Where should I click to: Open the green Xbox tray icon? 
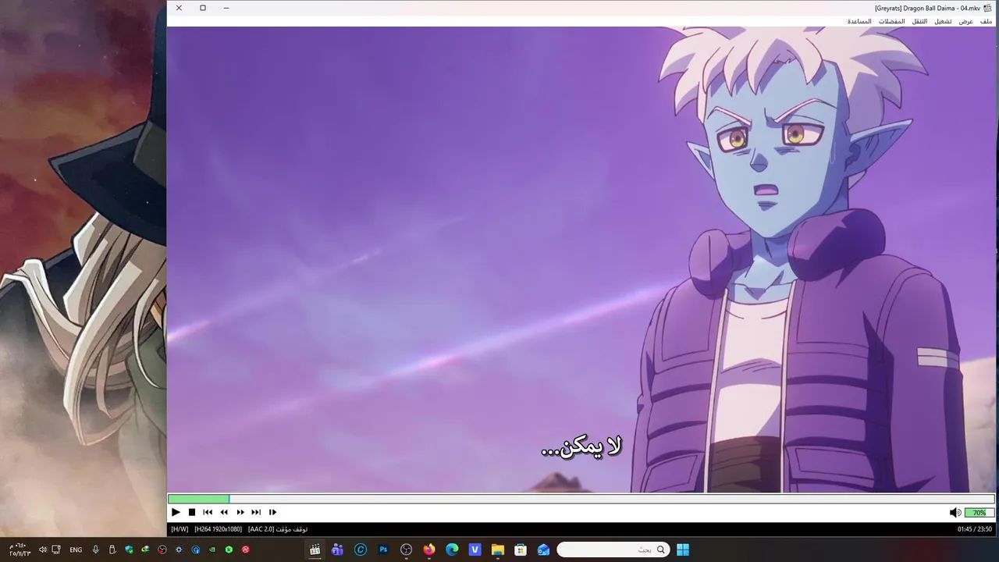tap(229, 550)
